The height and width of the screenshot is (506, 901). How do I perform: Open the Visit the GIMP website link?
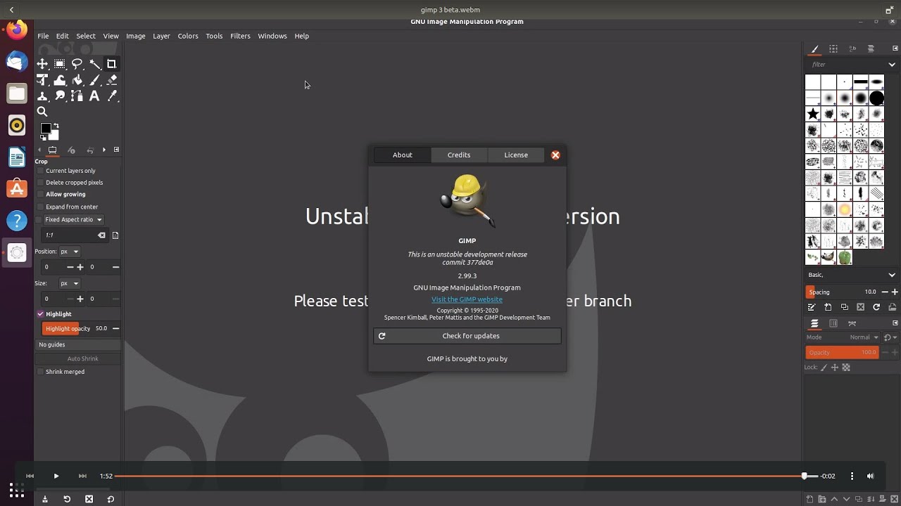point(467,299)
